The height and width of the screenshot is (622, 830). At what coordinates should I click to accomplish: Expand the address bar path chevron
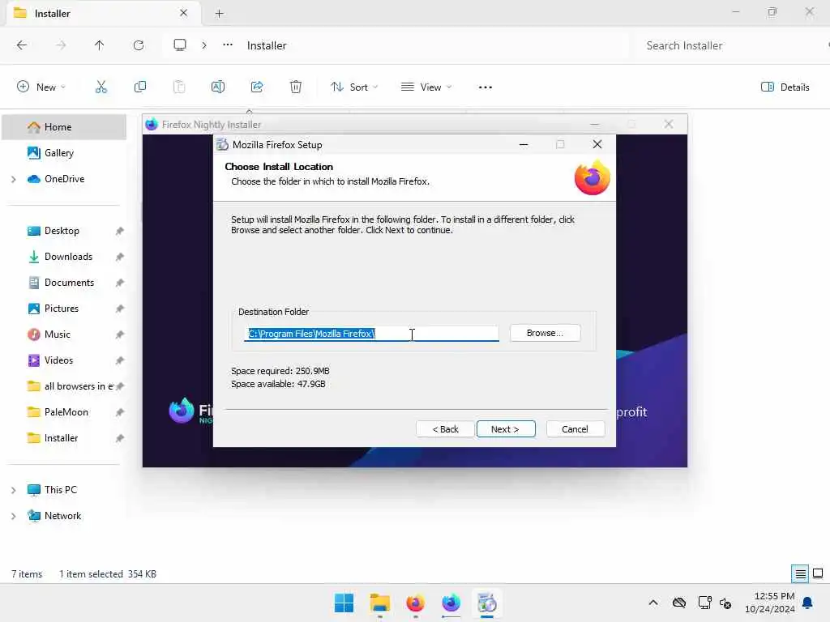[204, 45]
